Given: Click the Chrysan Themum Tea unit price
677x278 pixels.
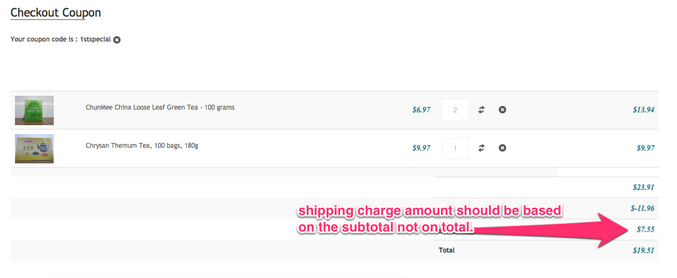Looking at the screenshot, I should click(421, 148).
